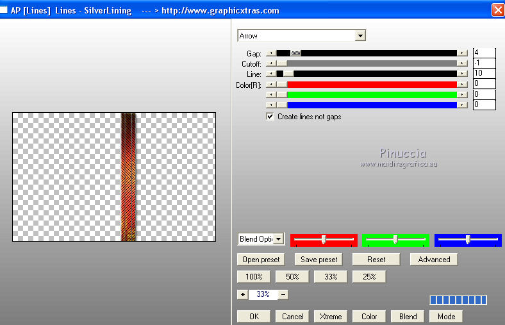
Task: Click the green color slider track
Action: click(367, 95)
